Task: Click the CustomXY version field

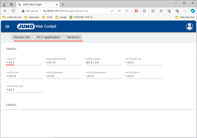Action: (25, 63)
